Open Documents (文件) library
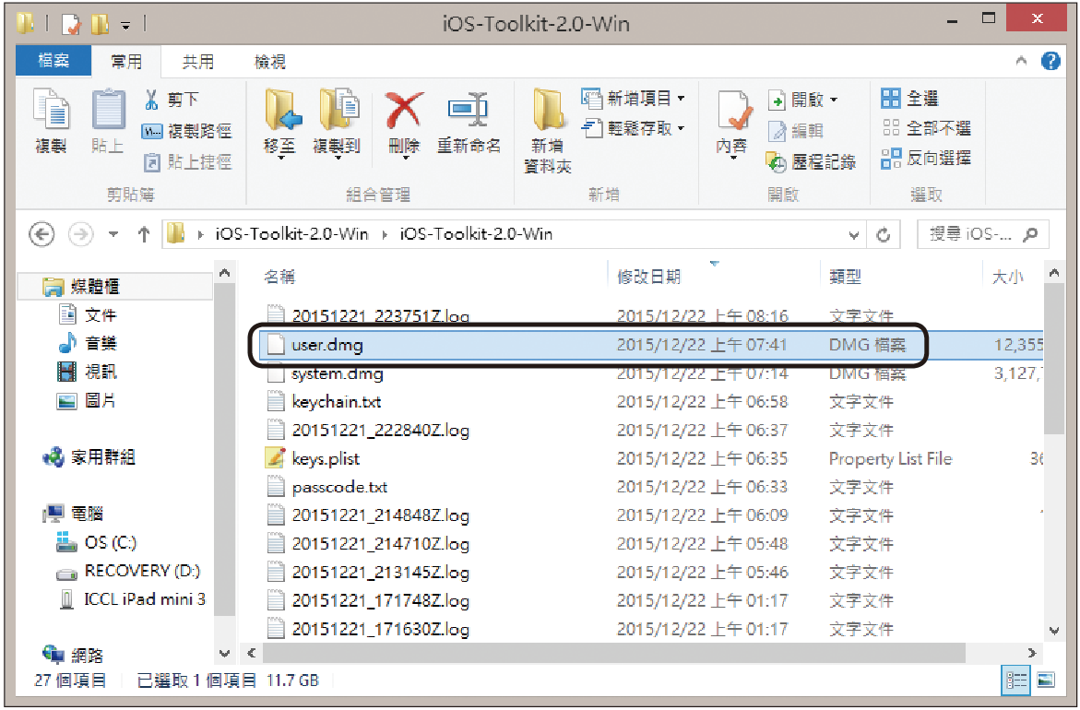Image resolution: width=1080 pixels, height=710 pixels. (87, 314)
